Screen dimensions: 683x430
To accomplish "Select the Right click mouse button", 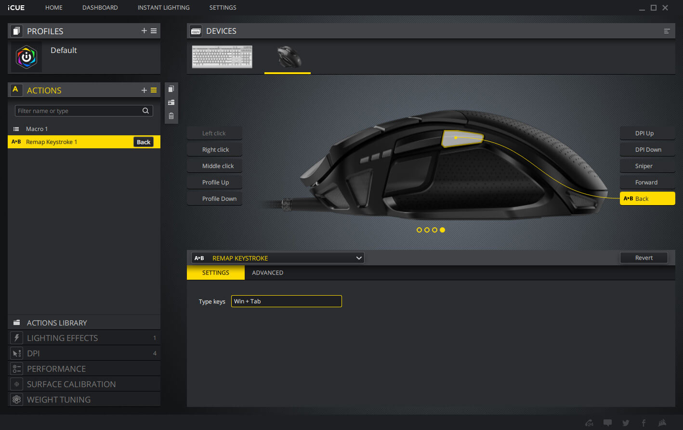I will coord(215,150).
